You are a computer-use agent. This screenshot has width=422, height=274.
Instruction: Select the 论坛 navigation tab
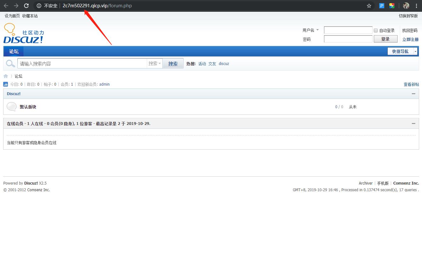(14, 51)
